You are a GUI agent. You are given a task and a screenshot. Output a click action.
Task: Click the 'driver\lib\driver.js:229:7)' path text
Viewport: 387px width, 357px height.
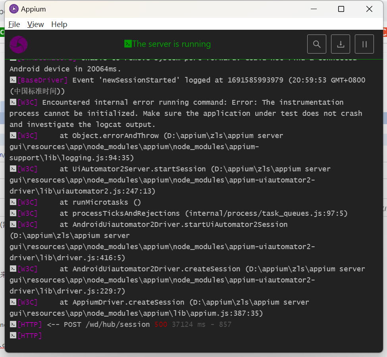tap(67, 291)
